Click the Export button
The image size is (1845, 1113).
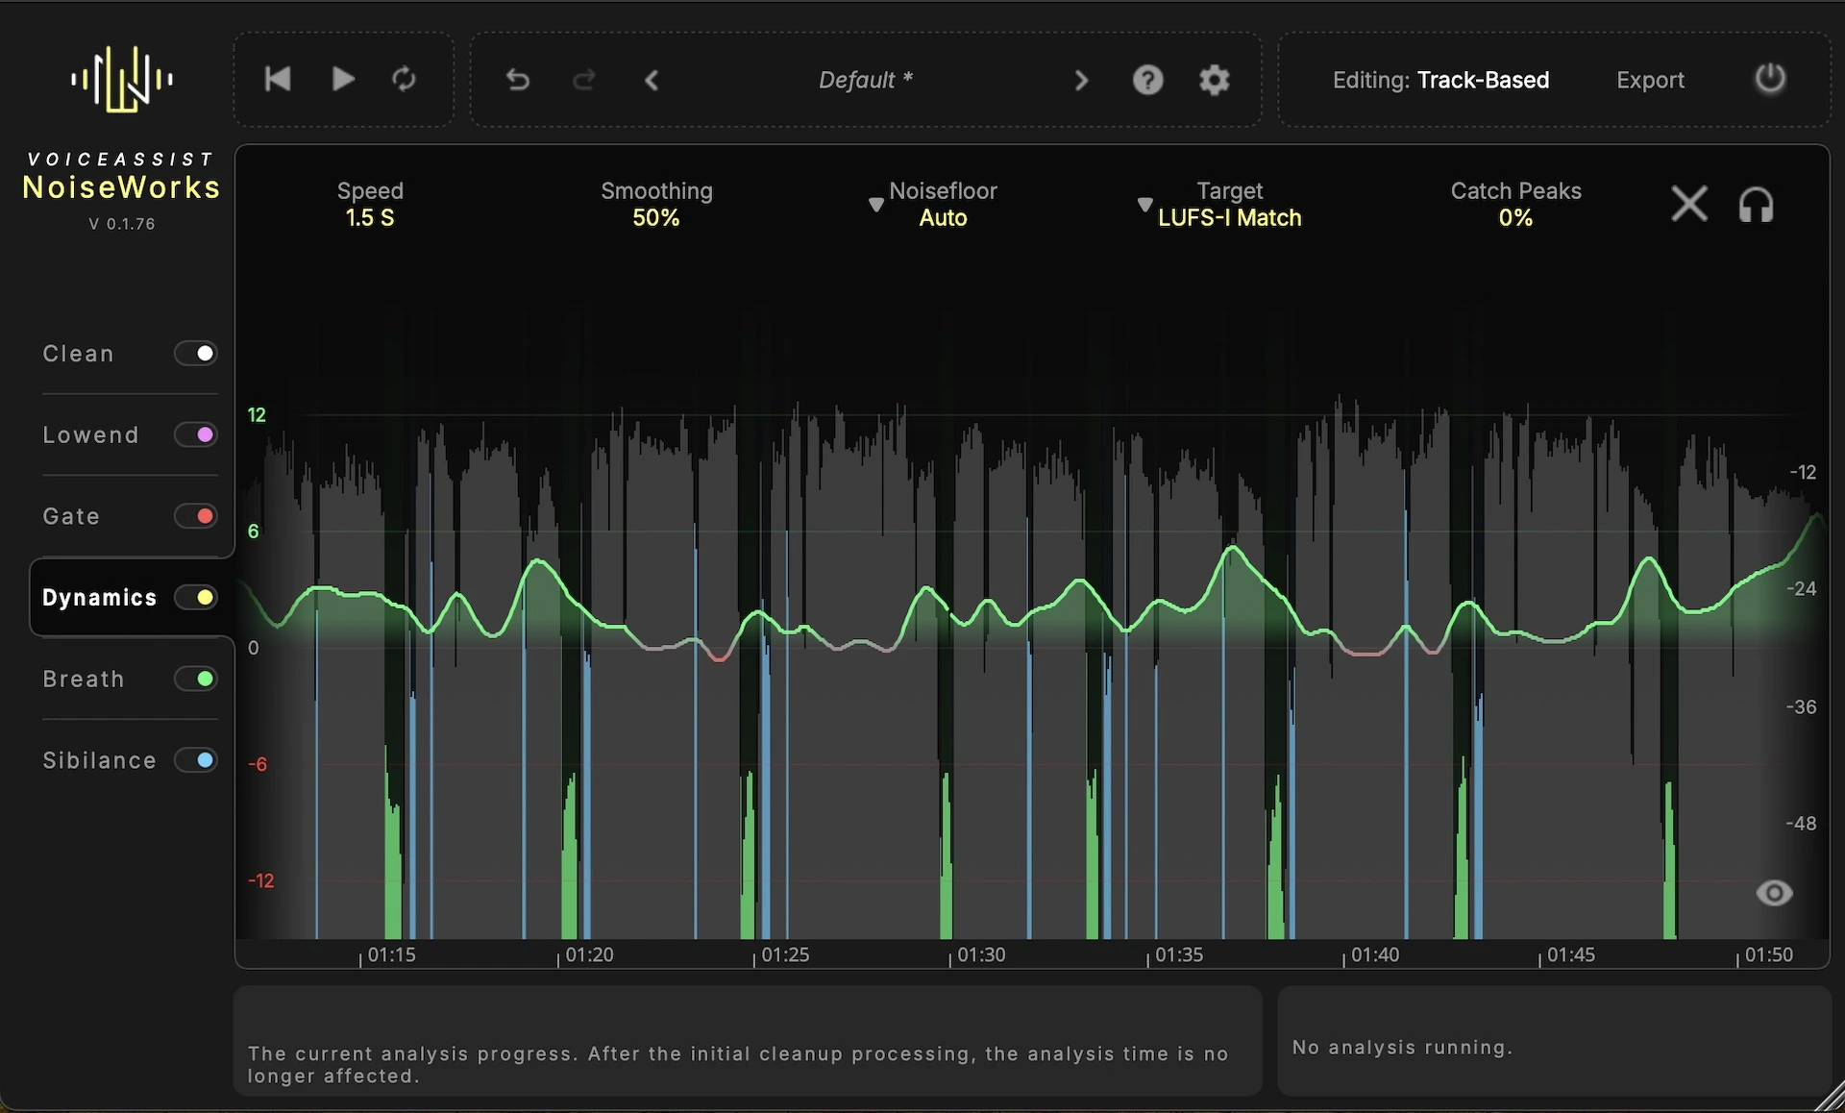(x=1650, y=80)
